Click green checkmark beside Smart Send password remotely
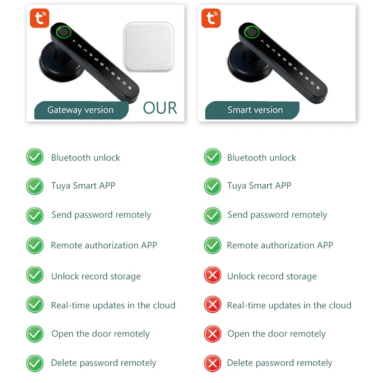This screenshot has width=383, height=383. (x=212, y=216)
